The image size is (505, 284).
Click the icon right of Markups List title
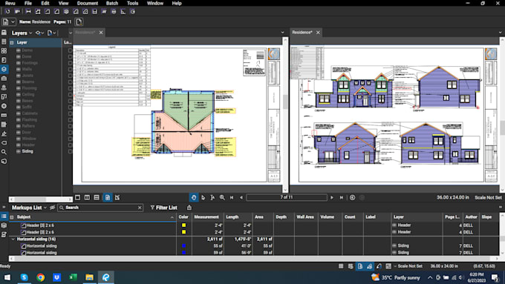point(52,208)
